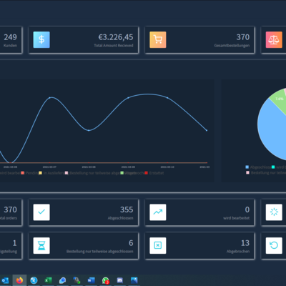Toggle Pending series in line chart legend
This screenshot has width=286, height=286.
tap(29, 173)
